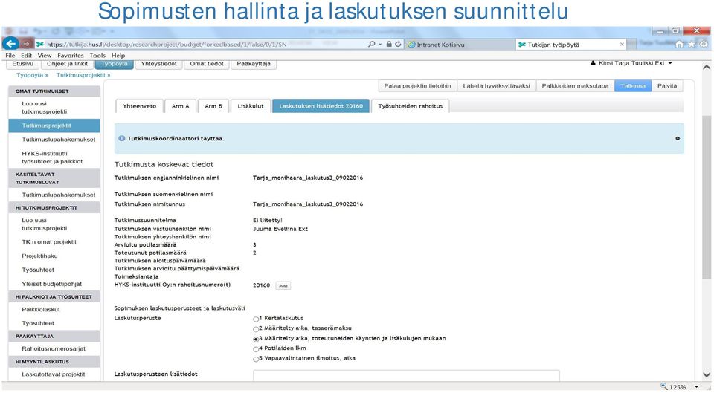Click Palkkioiden maksutapa button

pos(575,86)
